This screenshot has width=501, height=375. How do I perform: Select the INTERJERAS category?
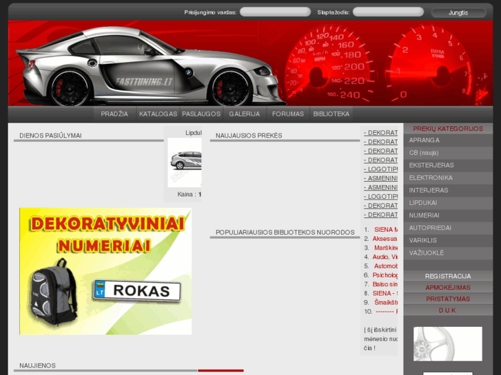pos(448,190)
